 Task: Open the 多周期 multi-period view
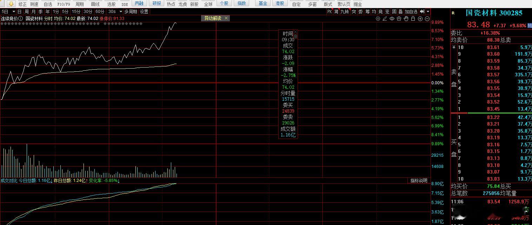tap(131, 12)
